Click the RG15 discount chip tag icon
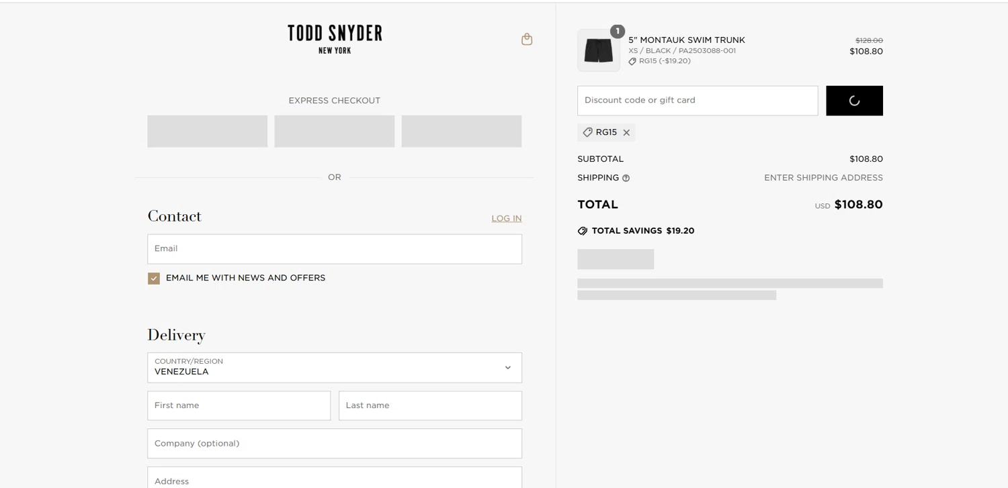This screenshot has height=488, width=1008. click(587, 133)
